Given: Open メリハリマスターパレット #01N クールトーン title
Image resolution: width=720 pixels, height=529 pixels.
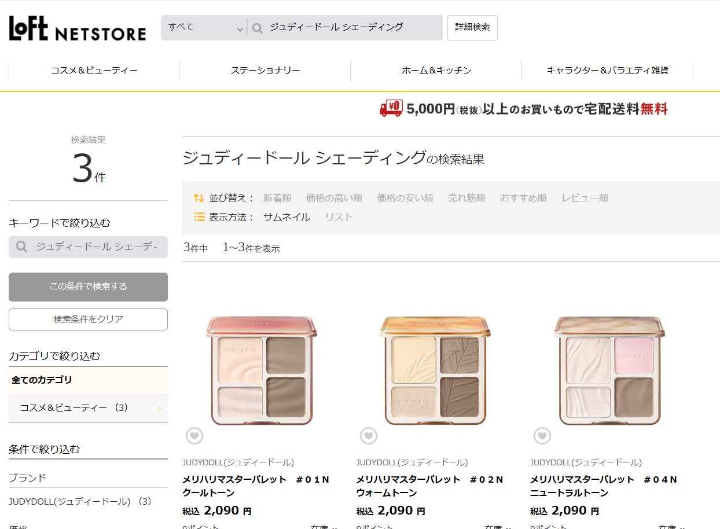Looking at the screenshot, I should coord(256,486).
